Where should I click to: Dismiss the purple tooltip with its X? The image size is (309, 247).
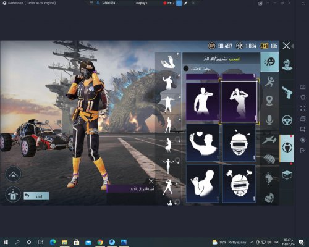[x=151, y=181]
